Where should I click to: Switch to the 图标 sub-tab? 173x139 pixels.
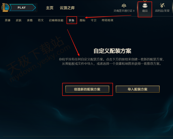coord(82,20)
